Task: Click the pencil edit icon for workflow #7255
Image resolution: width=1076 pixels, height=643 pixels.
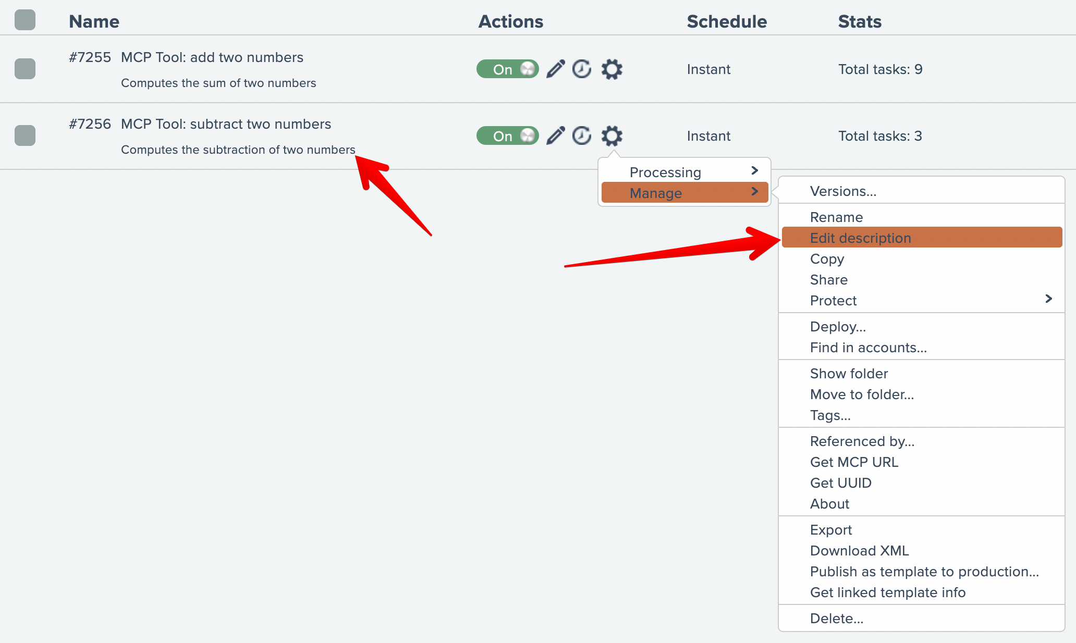Action: coord(555,69)
